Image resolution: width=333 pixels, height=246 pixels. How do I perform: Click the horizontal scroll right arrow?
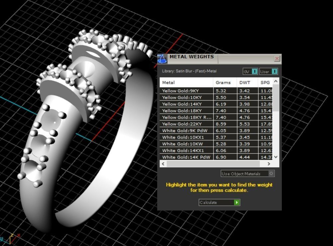(x=269, y=164)
